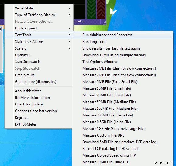Open the Visual Style menu entry
Viewport: 176px width, 166px height.
pyautogui.click(x=39, y=8)
